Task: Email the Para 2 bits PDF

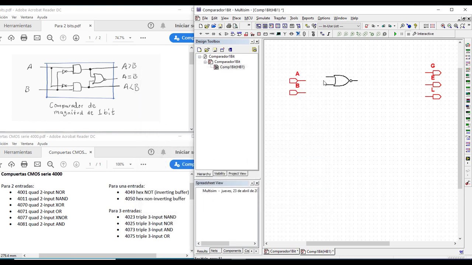Action: pyautogui.click(x=37, y=38)
